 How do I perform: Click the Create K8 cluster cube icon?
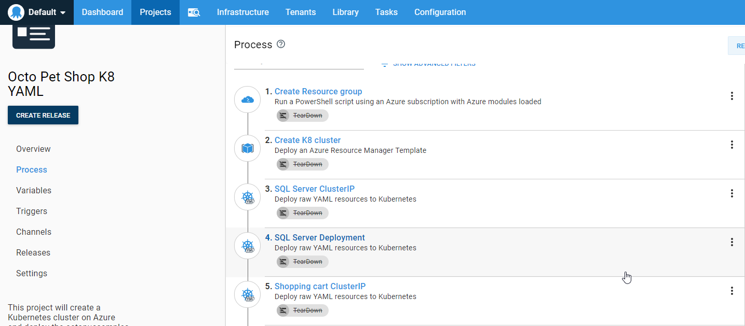[248, 148]
